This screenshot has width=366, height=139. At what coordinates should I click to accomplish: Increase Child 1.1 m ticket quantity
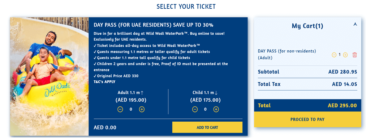coord(216,109)
